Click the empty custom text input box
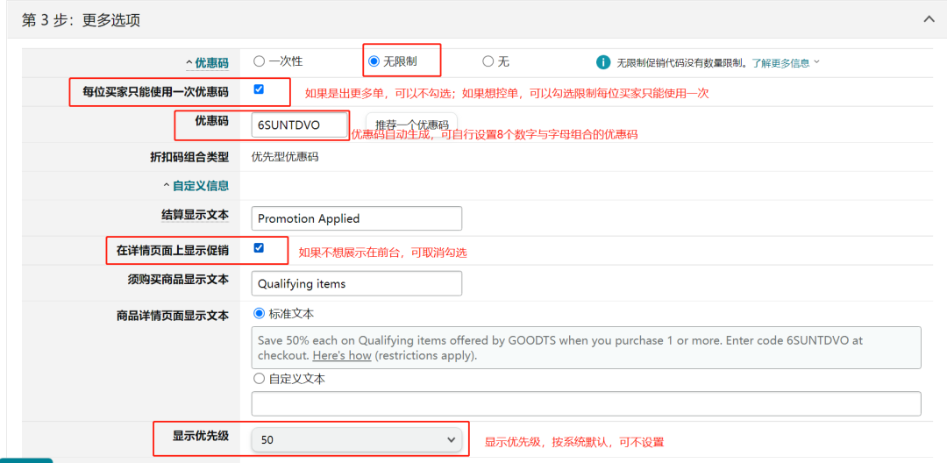 tap(586, 403)
